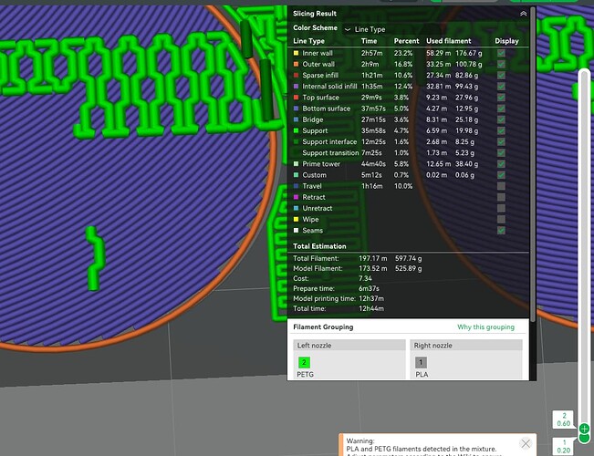Click the lower layer label 0.20
The height and width of the screenshot is (456, 594).
tap(563, 451)
